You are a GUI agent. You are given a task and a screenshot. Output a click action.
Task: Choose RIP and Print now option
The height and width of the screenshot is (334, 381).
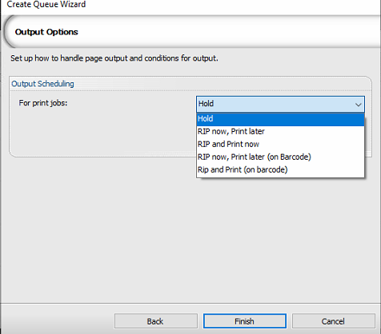coord(280,145)
